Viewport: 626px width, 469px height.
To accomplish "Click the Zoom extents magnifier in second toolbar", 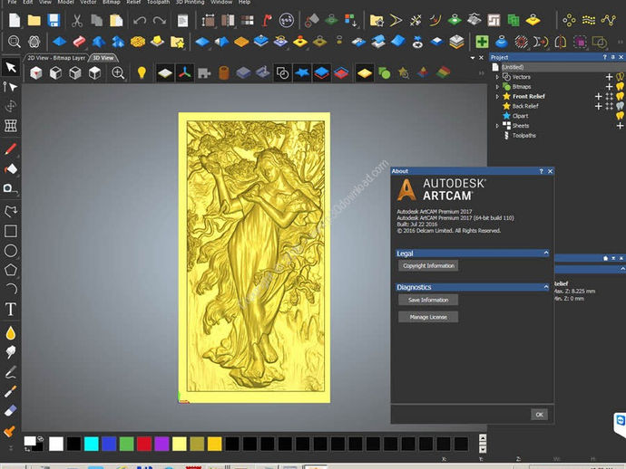I will [x=15, y=42].
